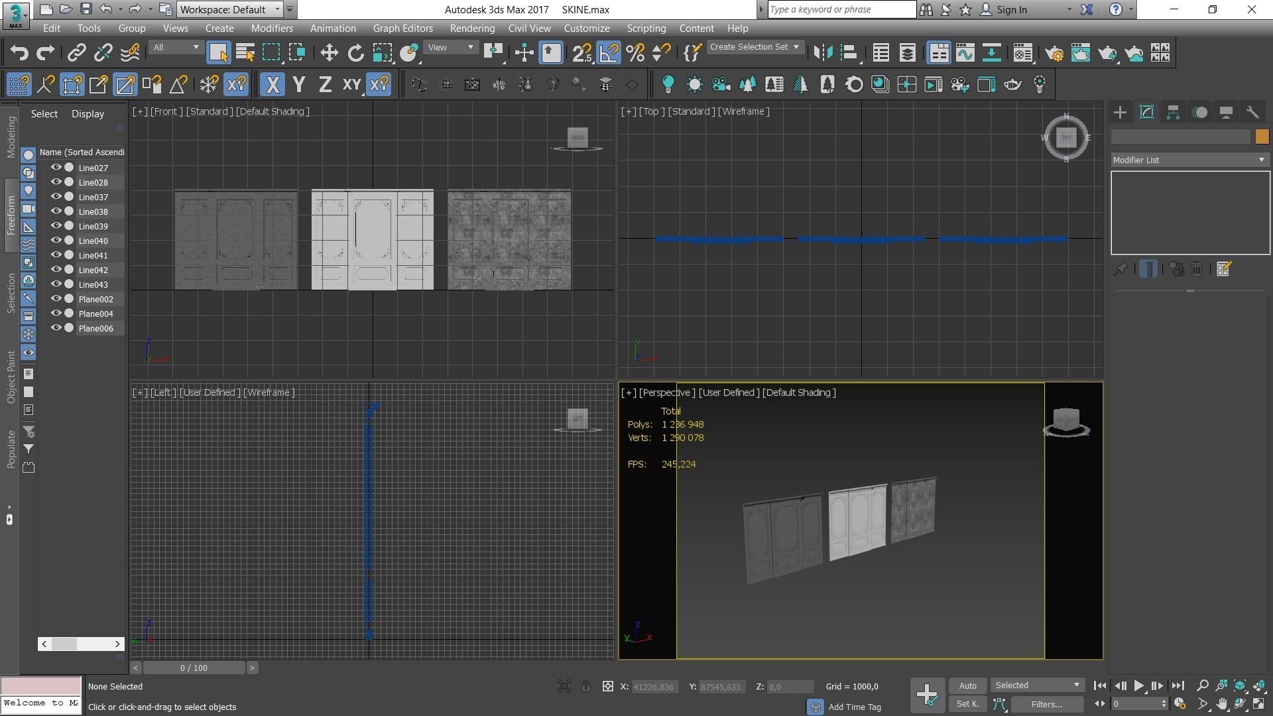Screen dimensions: 1273x716
Task: Open the Graph Editors menu
Action: pyautogui.click(x=402, y=29)
